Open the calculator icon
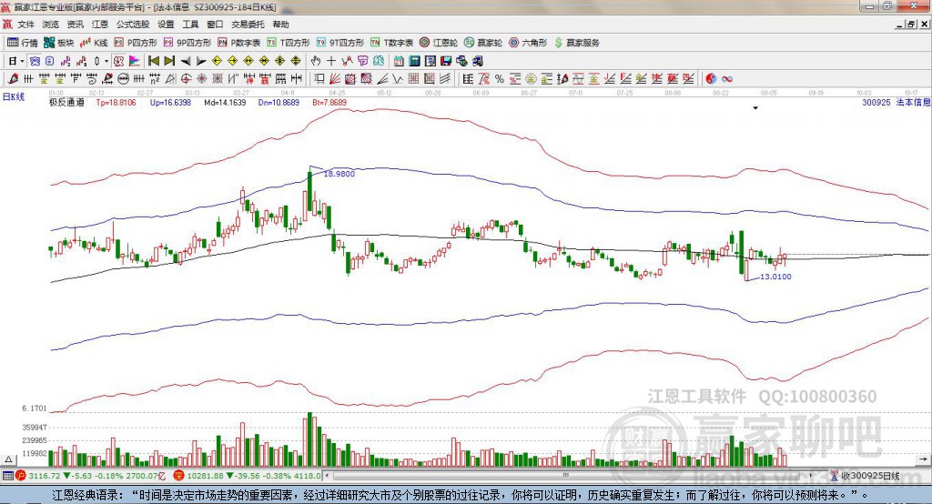 pos(414,61)
